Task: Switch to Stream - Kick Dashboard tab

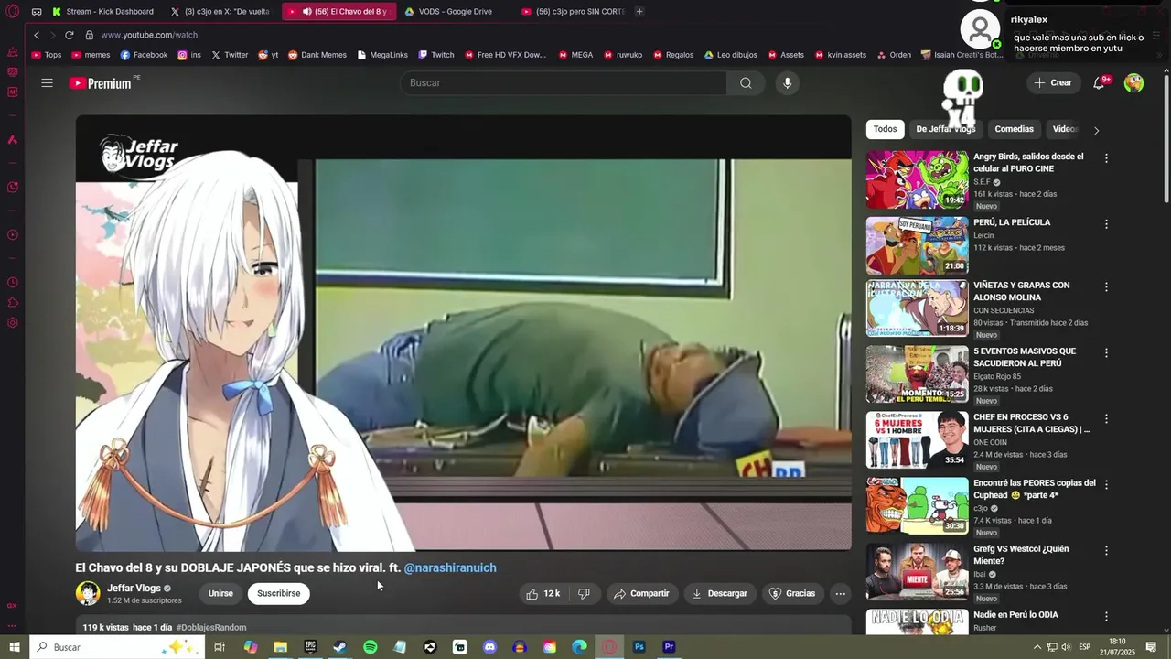Action: point(103,12)
